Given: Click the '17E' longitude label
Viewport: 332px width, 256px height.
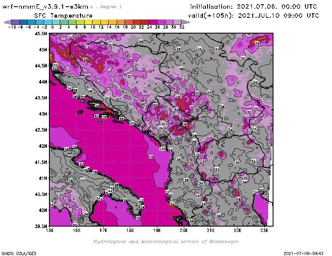Looking at the screenshot, I should pyautogui.click(x=103, y=230).
